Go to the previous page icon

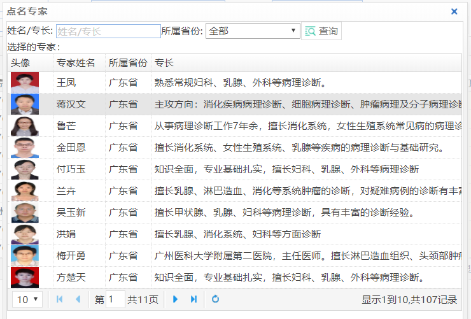tap(78, 299)
